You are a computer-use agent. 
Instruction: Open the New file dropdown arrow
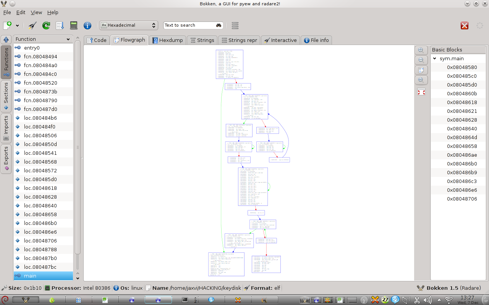tap(17, 26)
